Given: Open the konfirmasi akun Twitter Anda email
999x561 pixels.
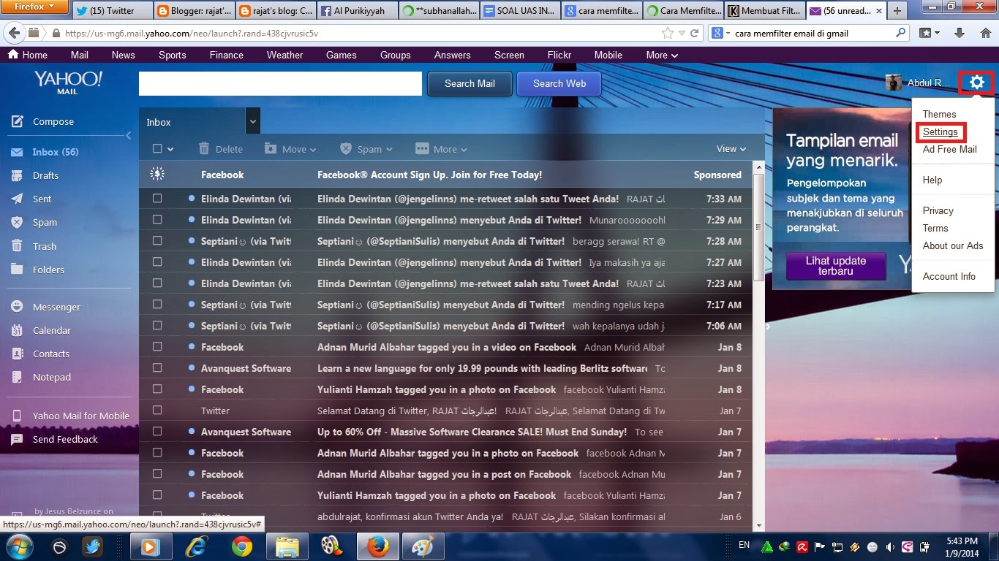Looking at the screenshot, I should (445, 516).
